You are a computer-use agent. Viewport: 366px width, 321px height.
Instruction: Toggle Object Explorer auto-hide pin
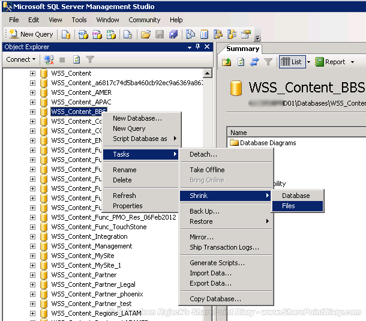[198, 47]
